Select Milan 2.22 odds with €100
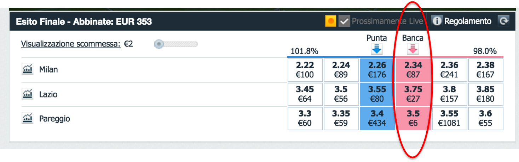519x162 pixels. pyautogui.click(x=305, y=70)
